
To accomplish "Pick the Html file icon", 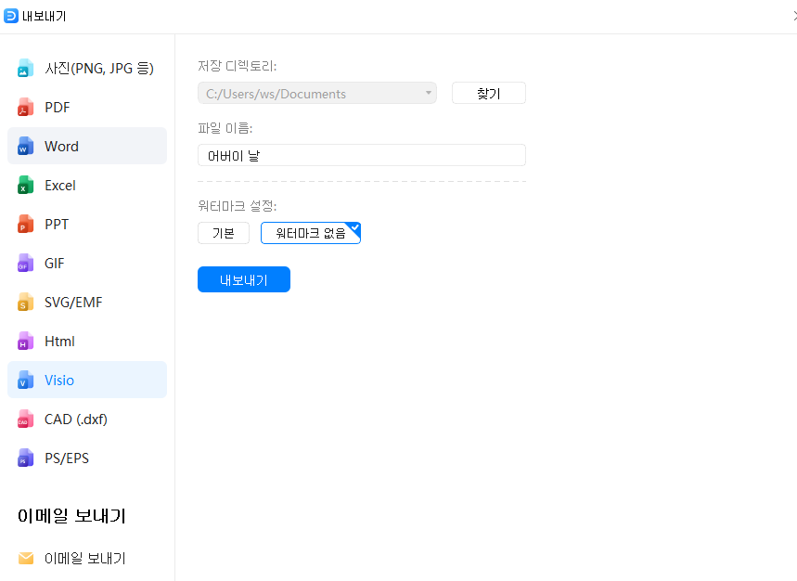I will tap(26, 342).
